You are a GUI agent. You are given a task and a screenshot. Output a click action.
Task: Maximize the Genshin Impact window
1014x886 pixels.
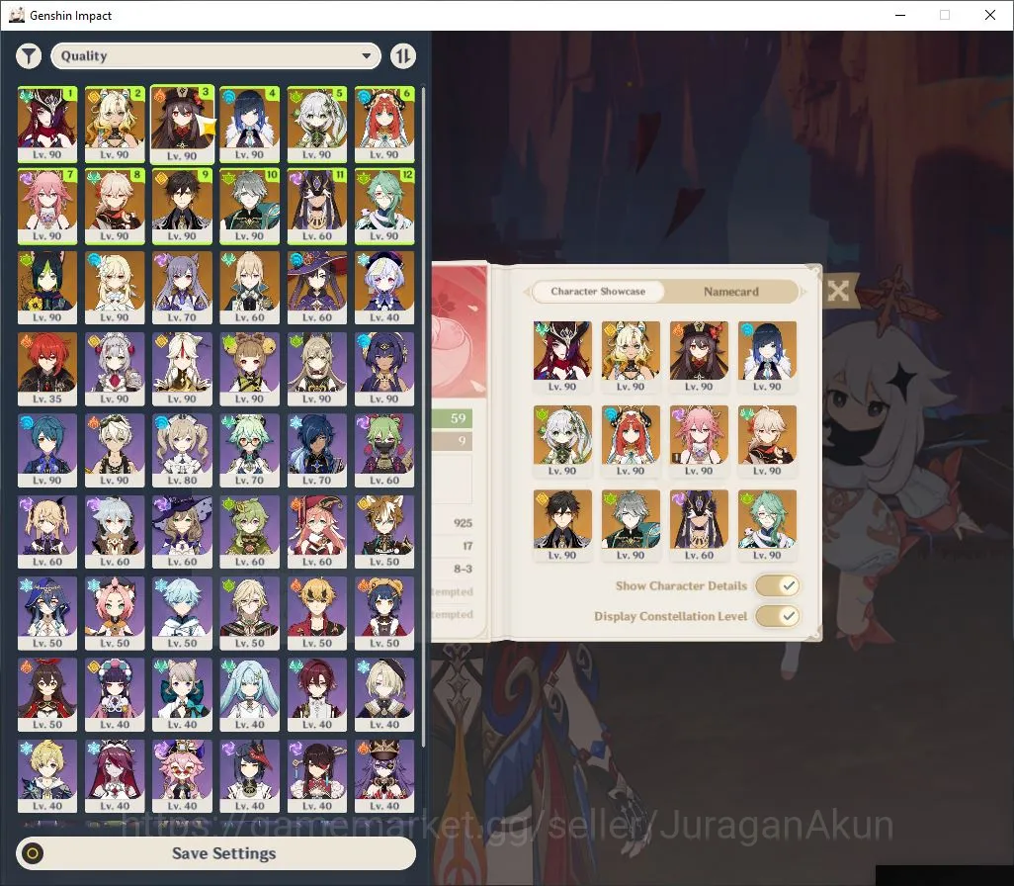pyautogui.click(x=945, y=15)
